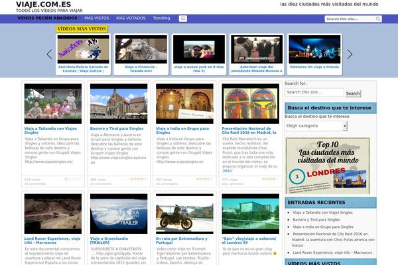This screenshot has height=265, width=398.
Task: Click Tailandia children video thumbnail
Action: click(x=53, y=104)
